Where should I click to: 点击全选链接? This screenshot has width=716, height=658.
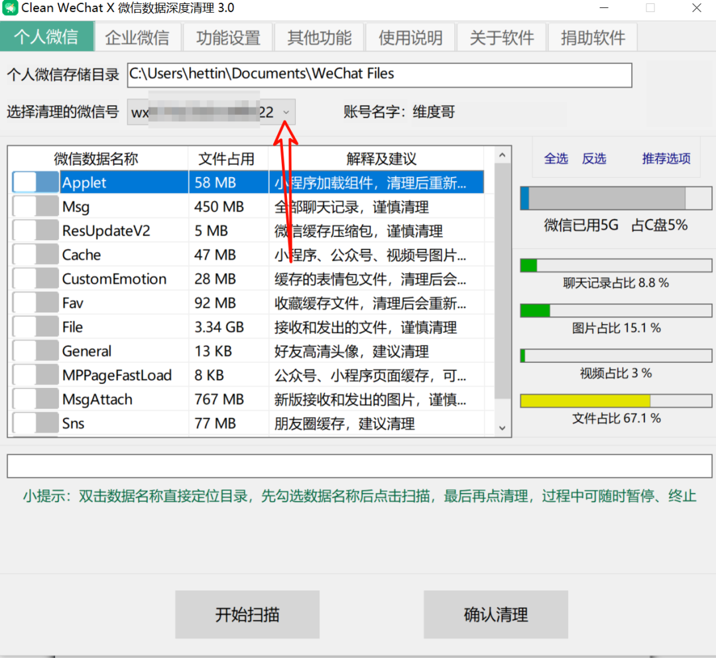(x=556, y=159)
